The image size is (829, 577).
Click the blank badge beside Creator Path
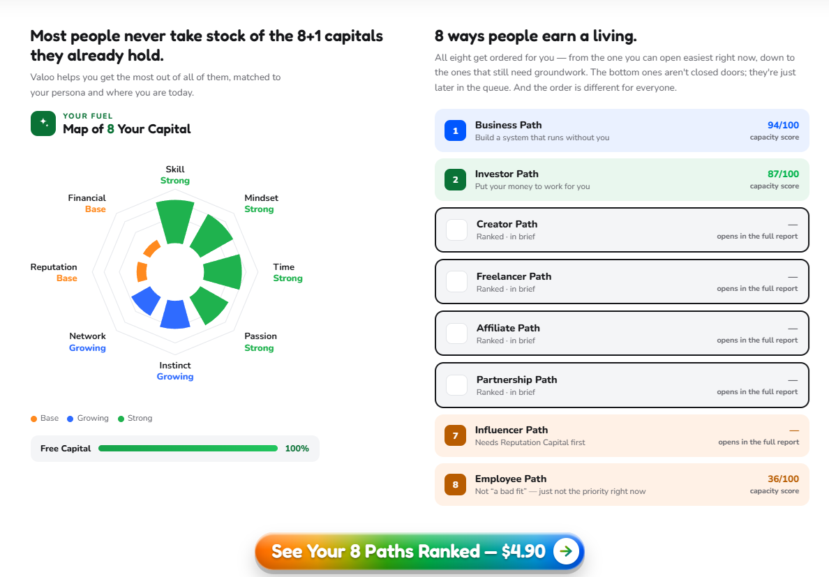click(457, 230)
